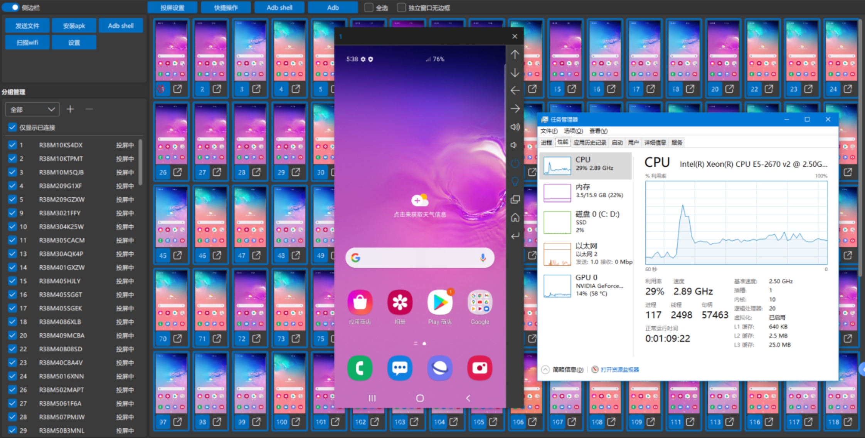Open device 27 in a pop-out window
This screenshot has width=865, height=438.
[217, 172]
